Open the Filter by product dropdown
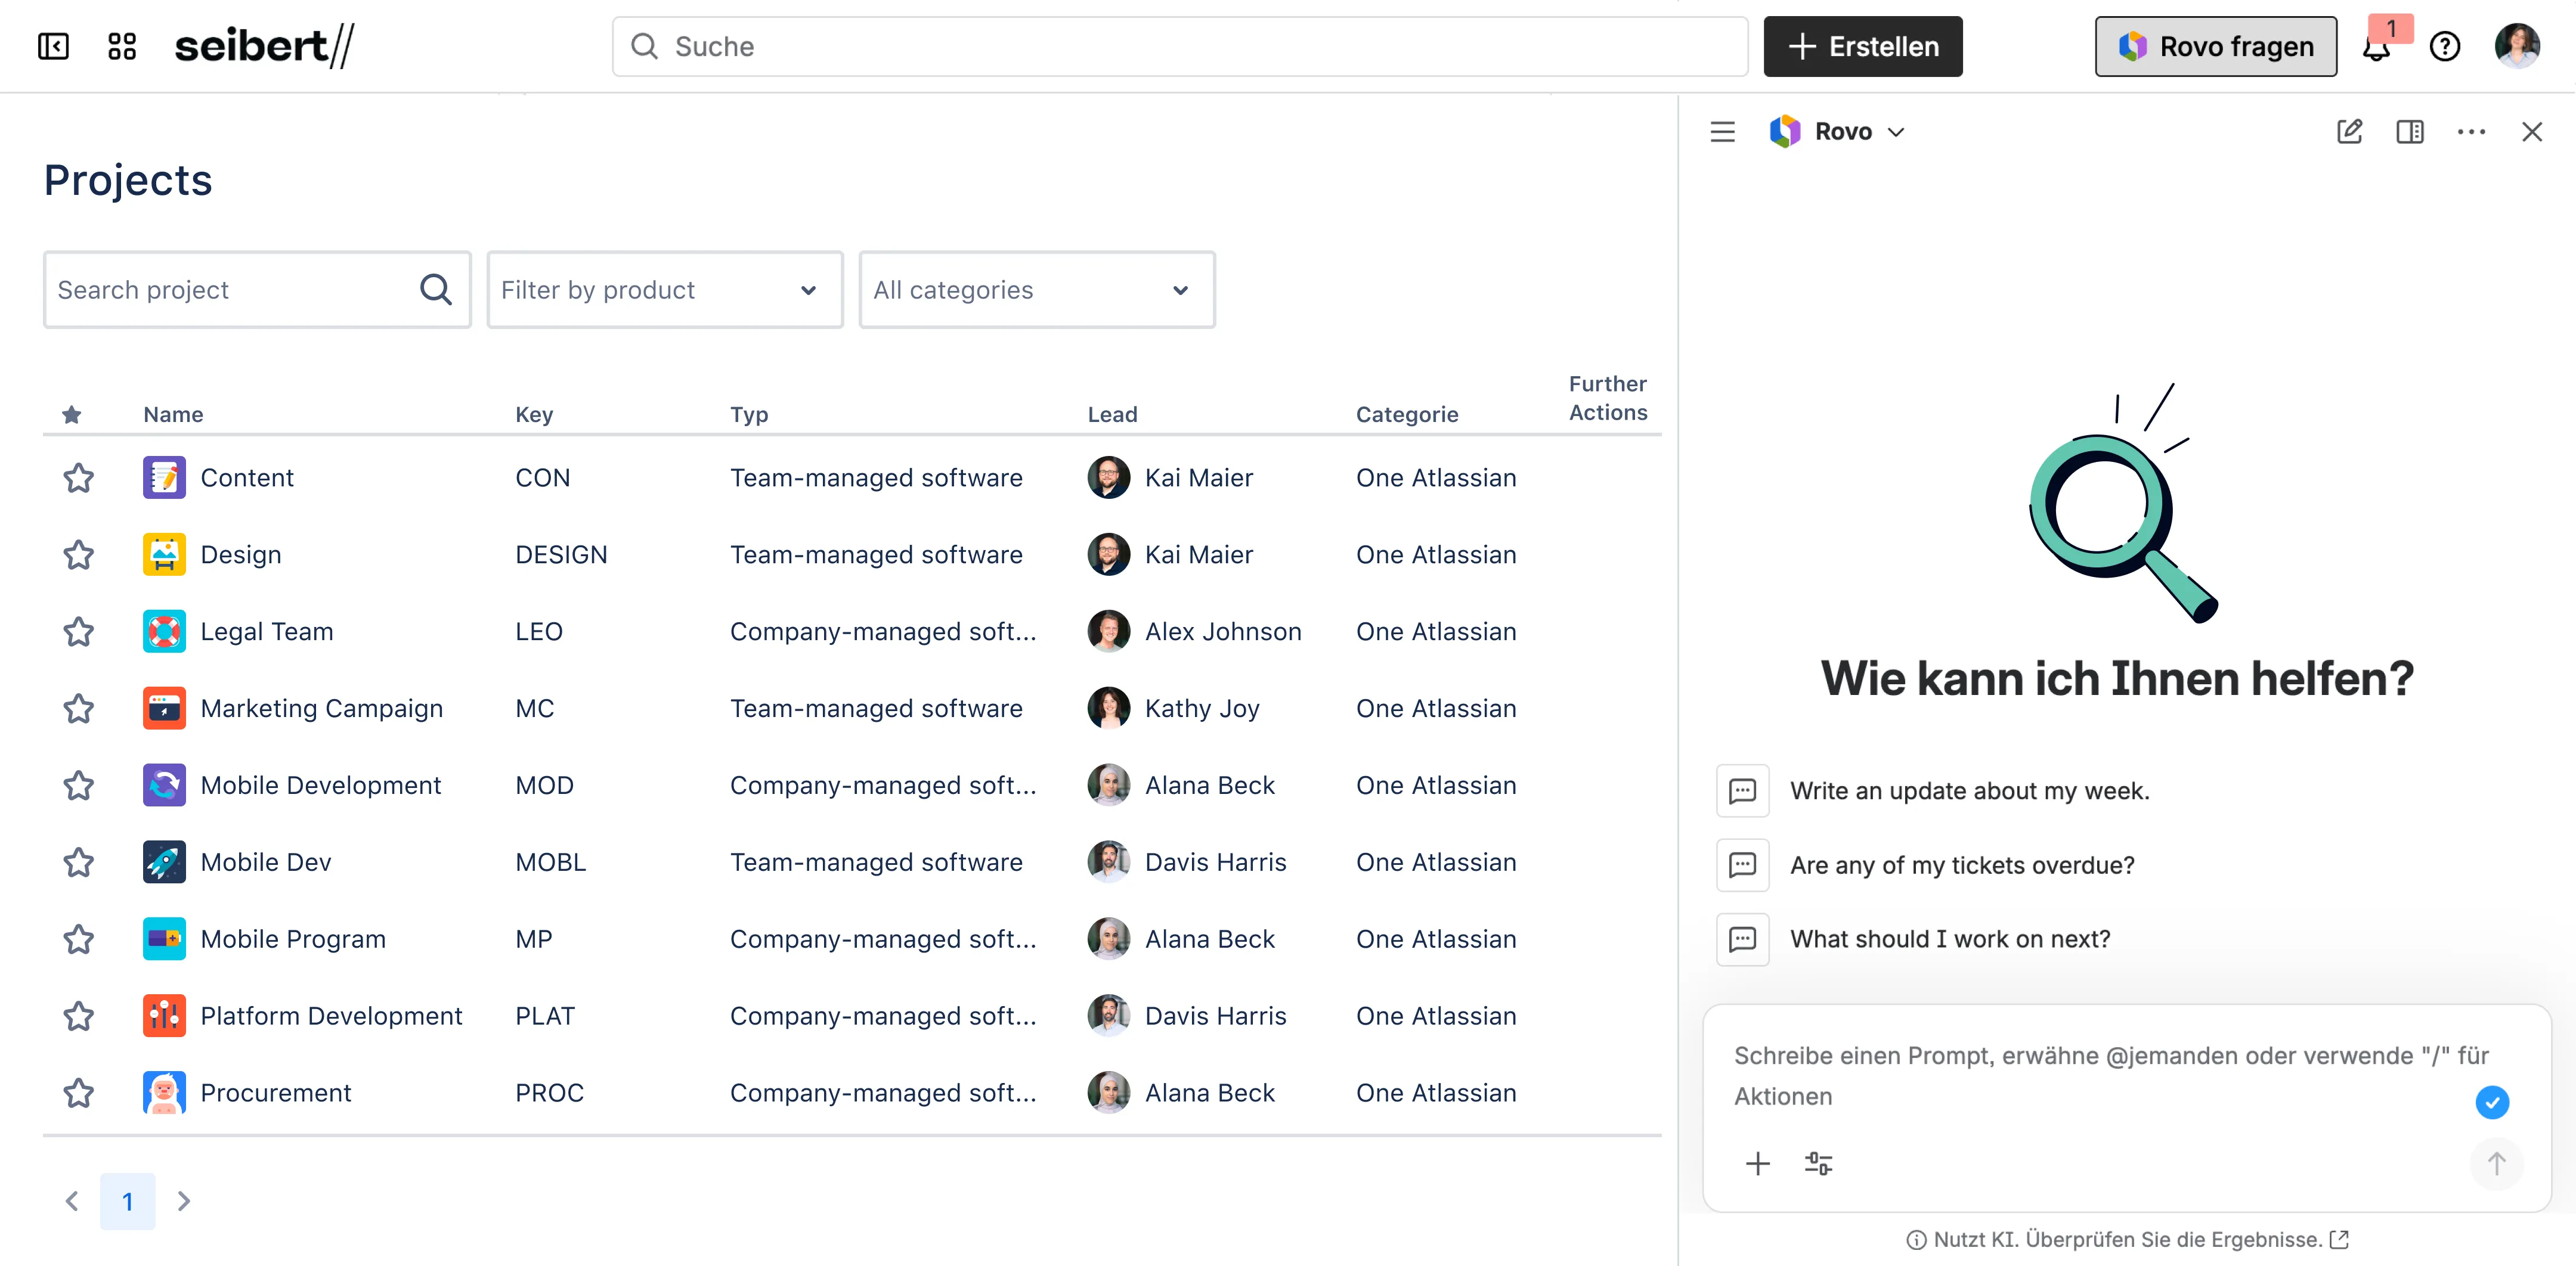2576x1266 pixels. (x=664, y=290)
